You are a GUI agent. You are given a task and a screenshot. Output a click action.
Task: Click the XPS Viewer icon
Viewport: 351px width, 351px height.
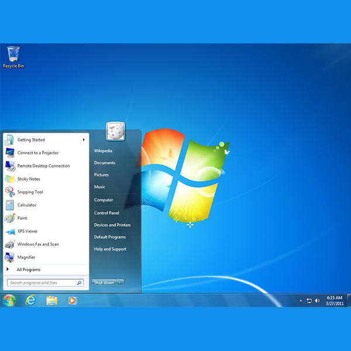point(10,232)
